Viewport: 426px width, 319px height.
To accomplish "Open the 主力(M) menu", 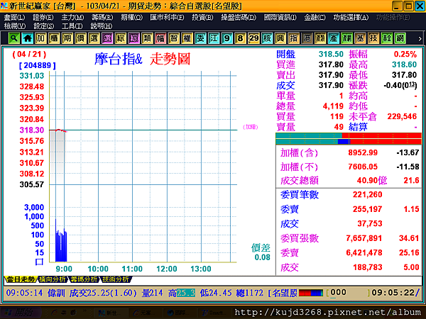I will (x=72, y=17).
